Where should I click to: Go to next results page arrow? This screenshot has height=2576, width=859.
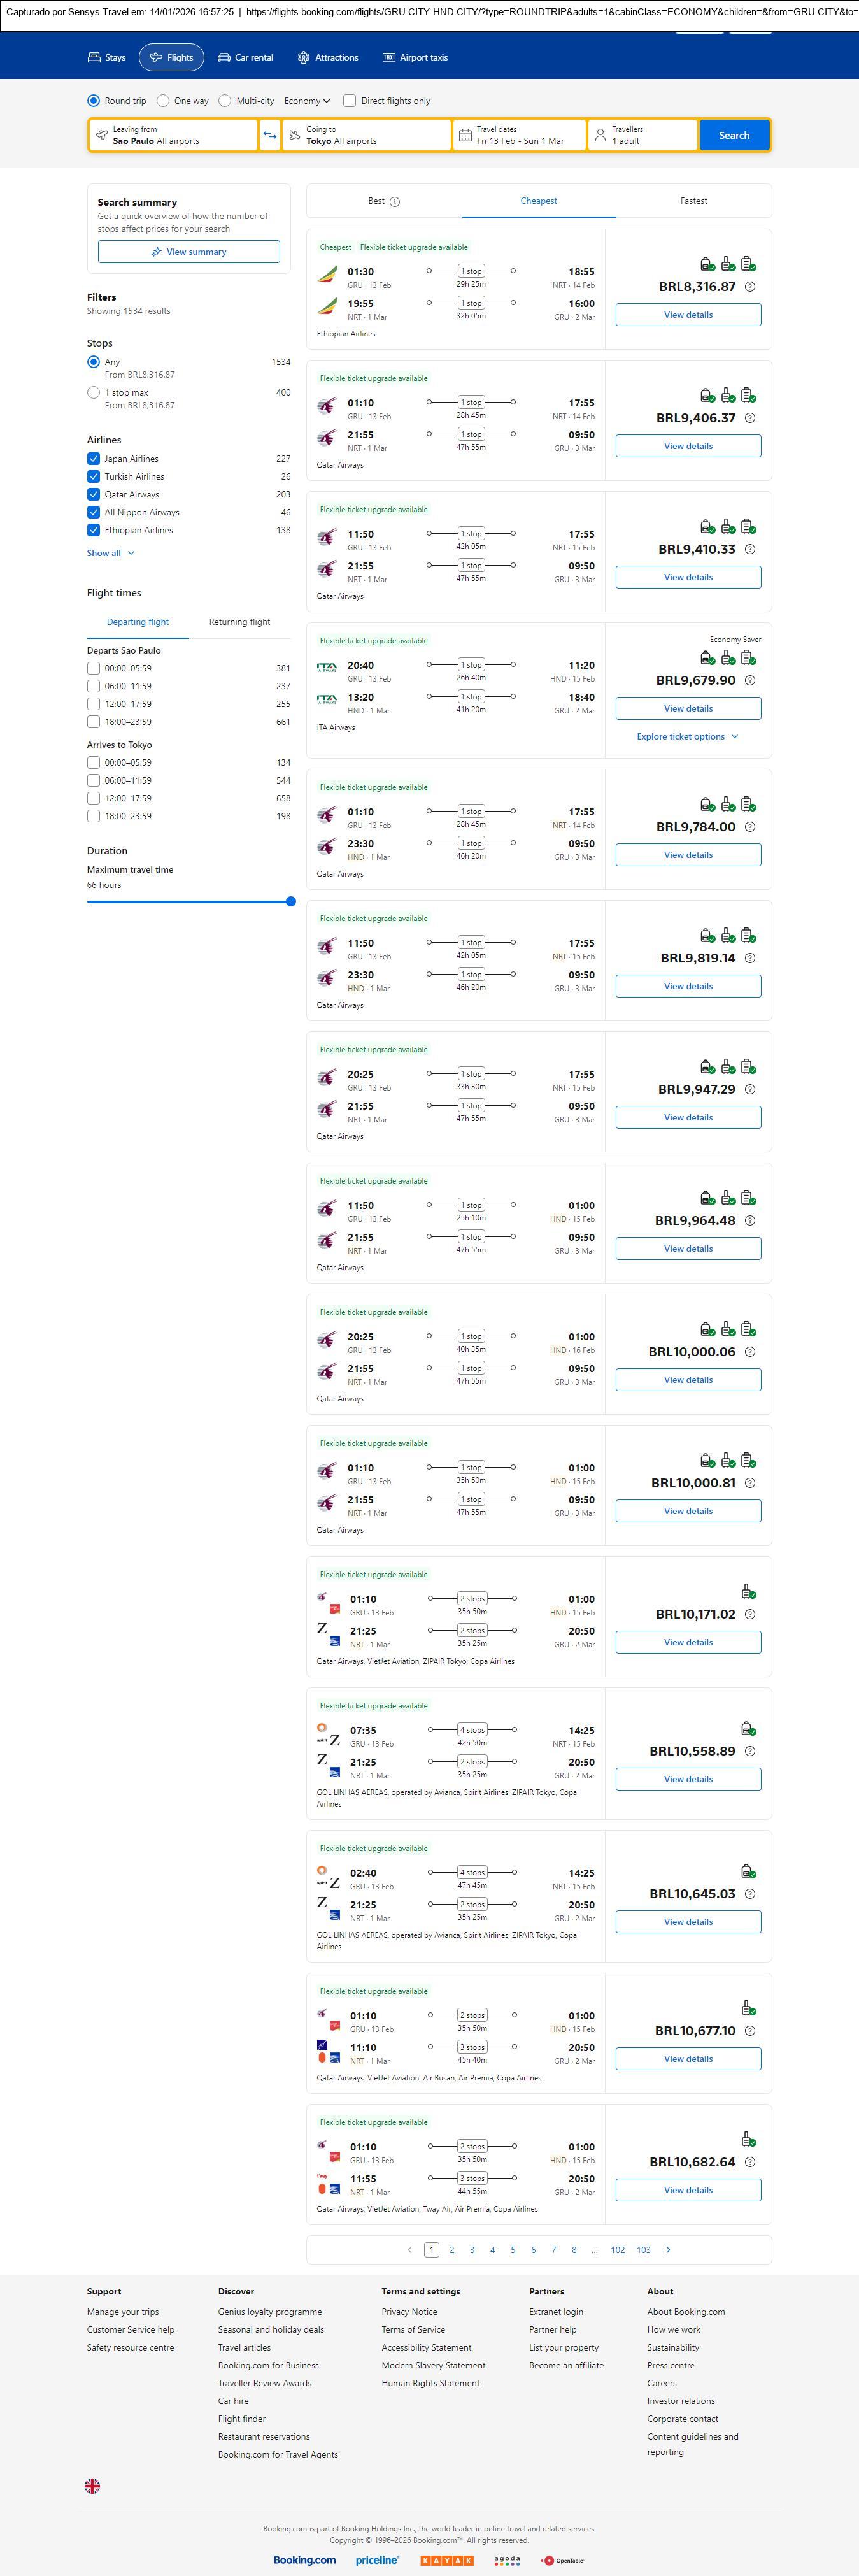coord(668,2249)
